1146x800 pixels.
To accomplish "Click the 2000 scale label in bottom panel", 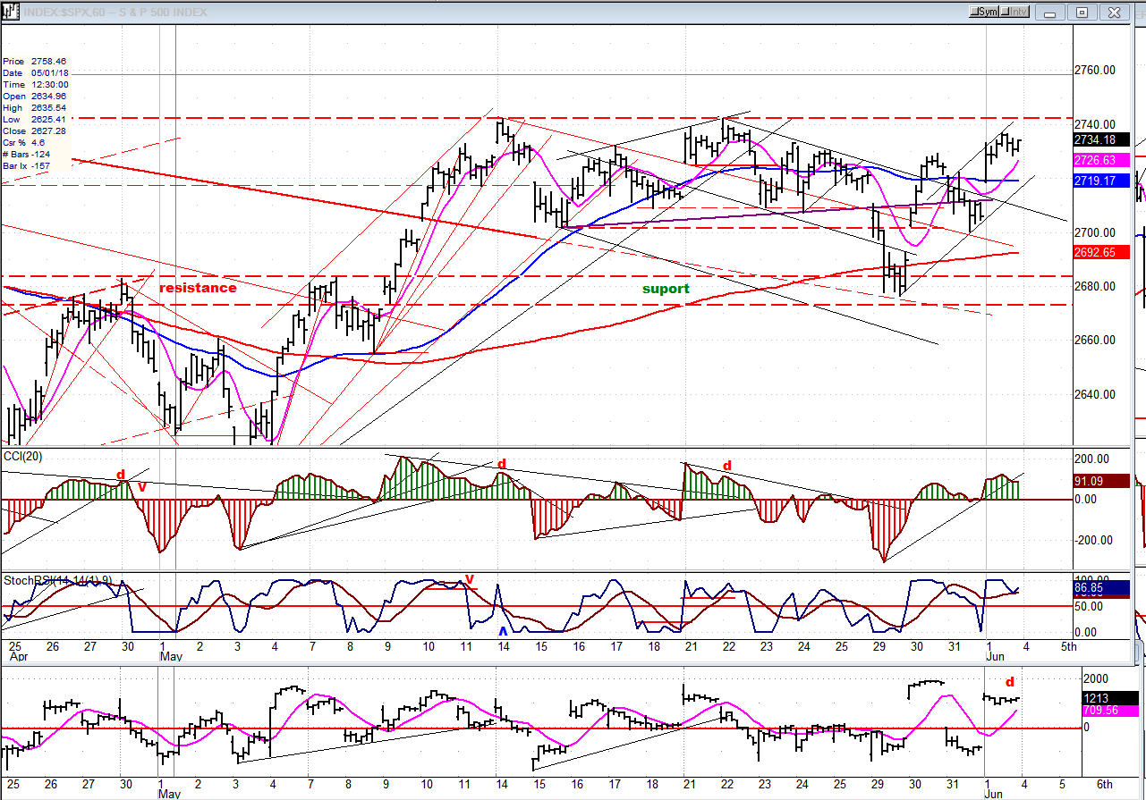I will (1094, 678).
